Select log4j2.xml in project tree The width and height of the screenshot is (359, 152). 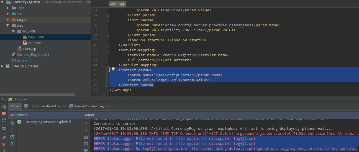coord(36,37)
